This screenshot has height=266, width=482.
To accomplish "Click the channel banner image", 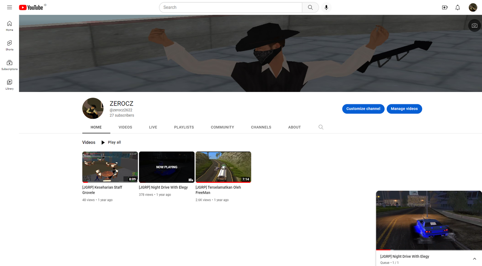I will 250,54.
